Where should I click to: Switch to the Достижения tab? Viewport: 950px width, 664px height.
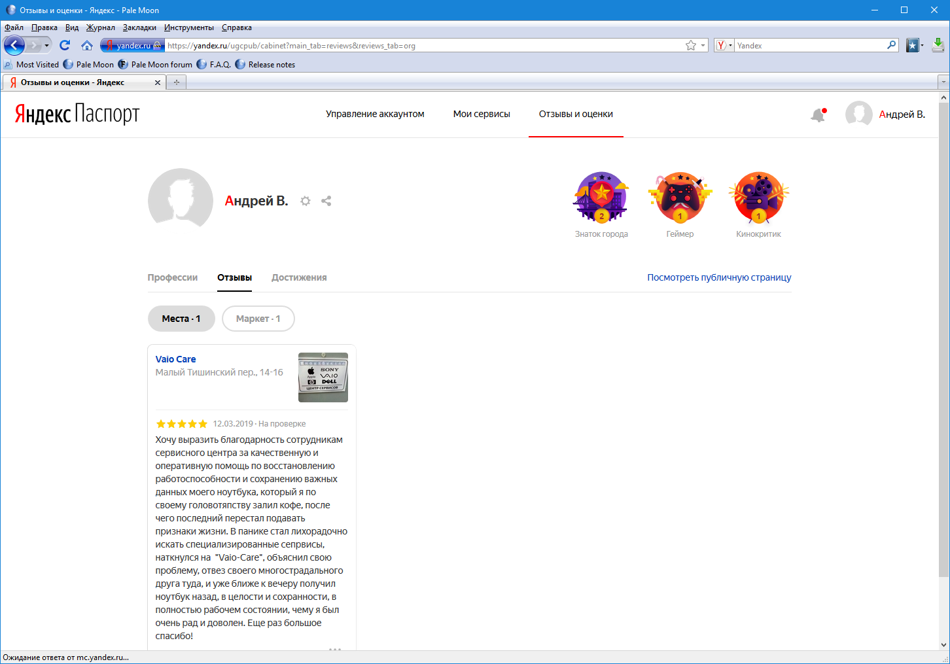point(299,277)
